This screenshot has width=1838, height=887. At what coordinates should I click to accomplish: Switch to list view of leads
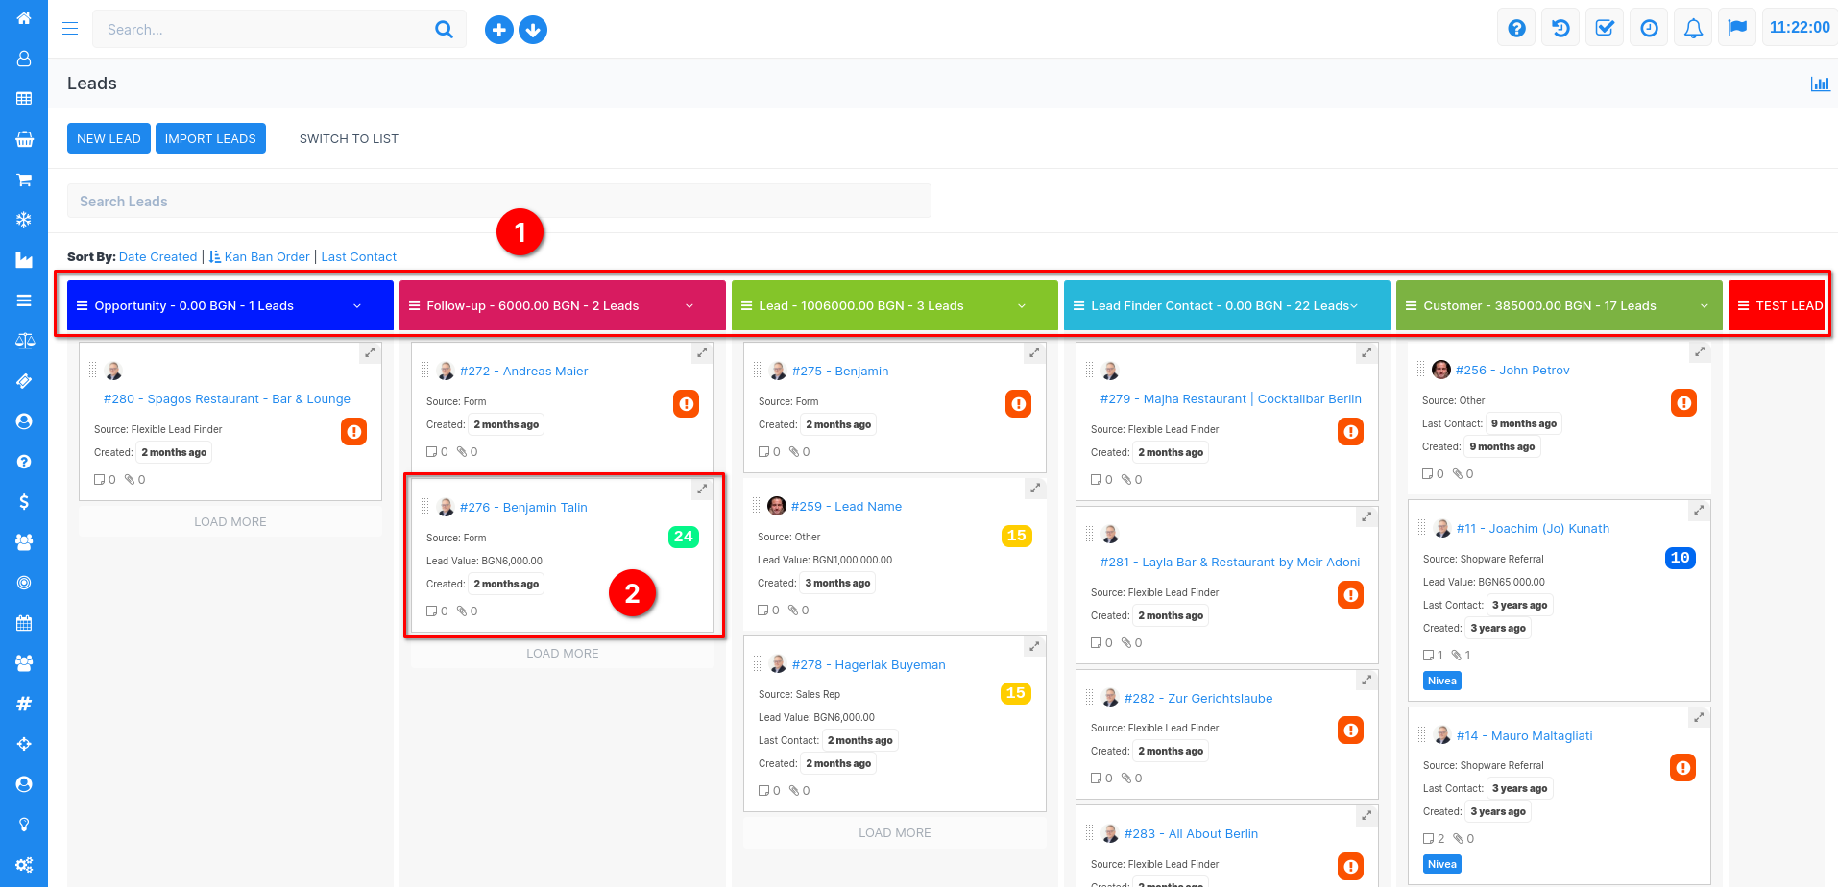(x=349, y=138)
